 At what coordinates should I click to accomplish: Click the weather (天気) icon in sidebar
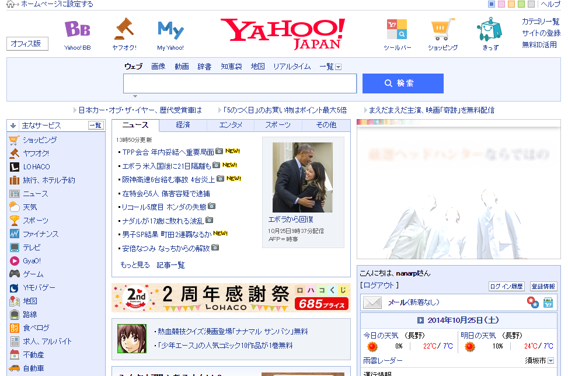coord(14,207)
